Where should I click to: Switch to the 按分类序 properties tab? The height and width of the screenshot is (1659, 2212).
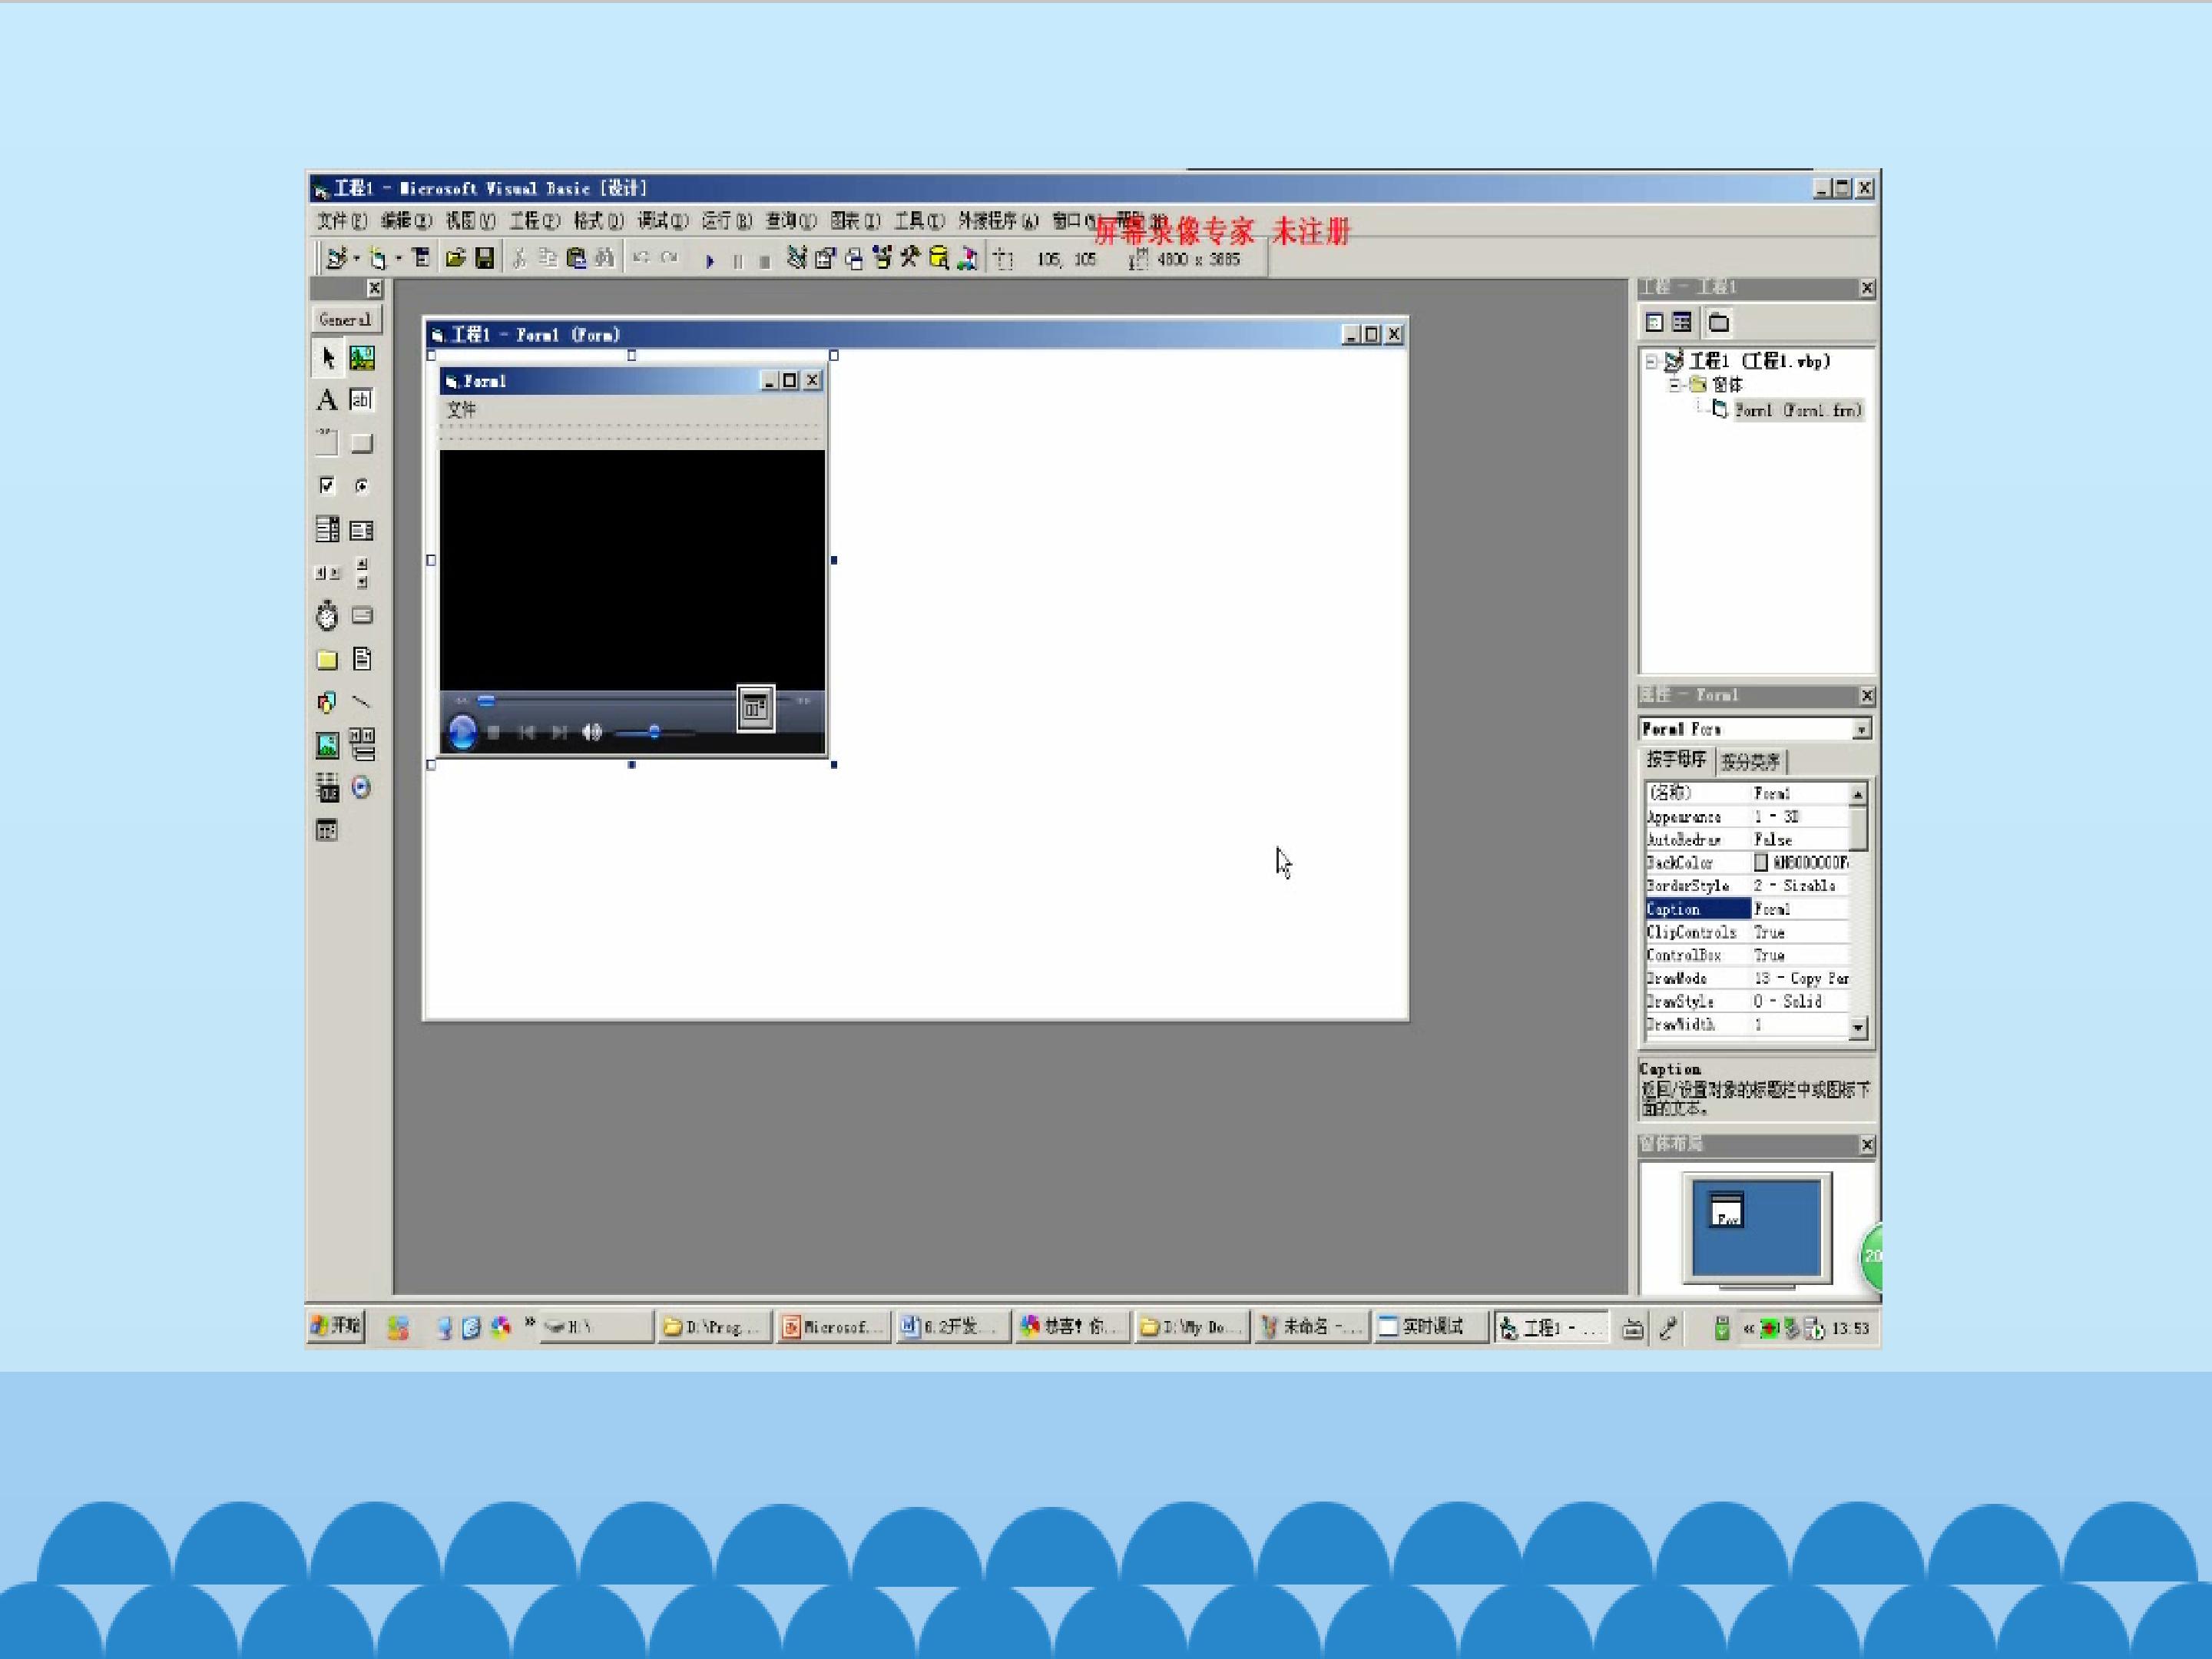[1750, 762]
